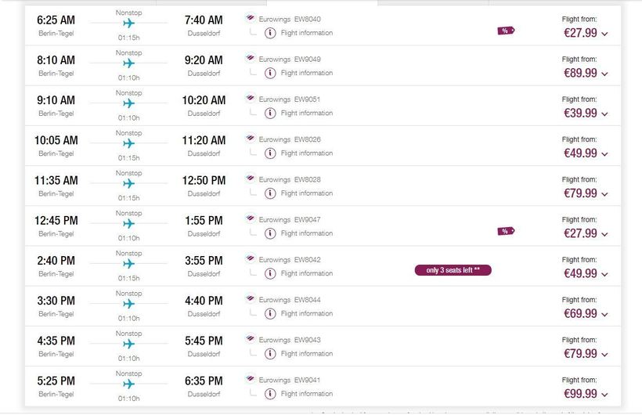Click info icon for flight EW9043
Screen dimensions: 642x415
[x=270, y=354]
